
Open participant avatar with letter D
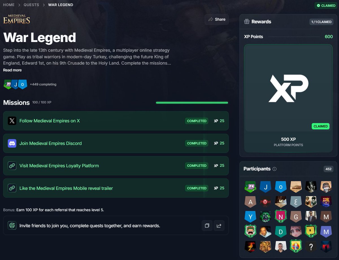pyautogui.click(x=281, y=232)
